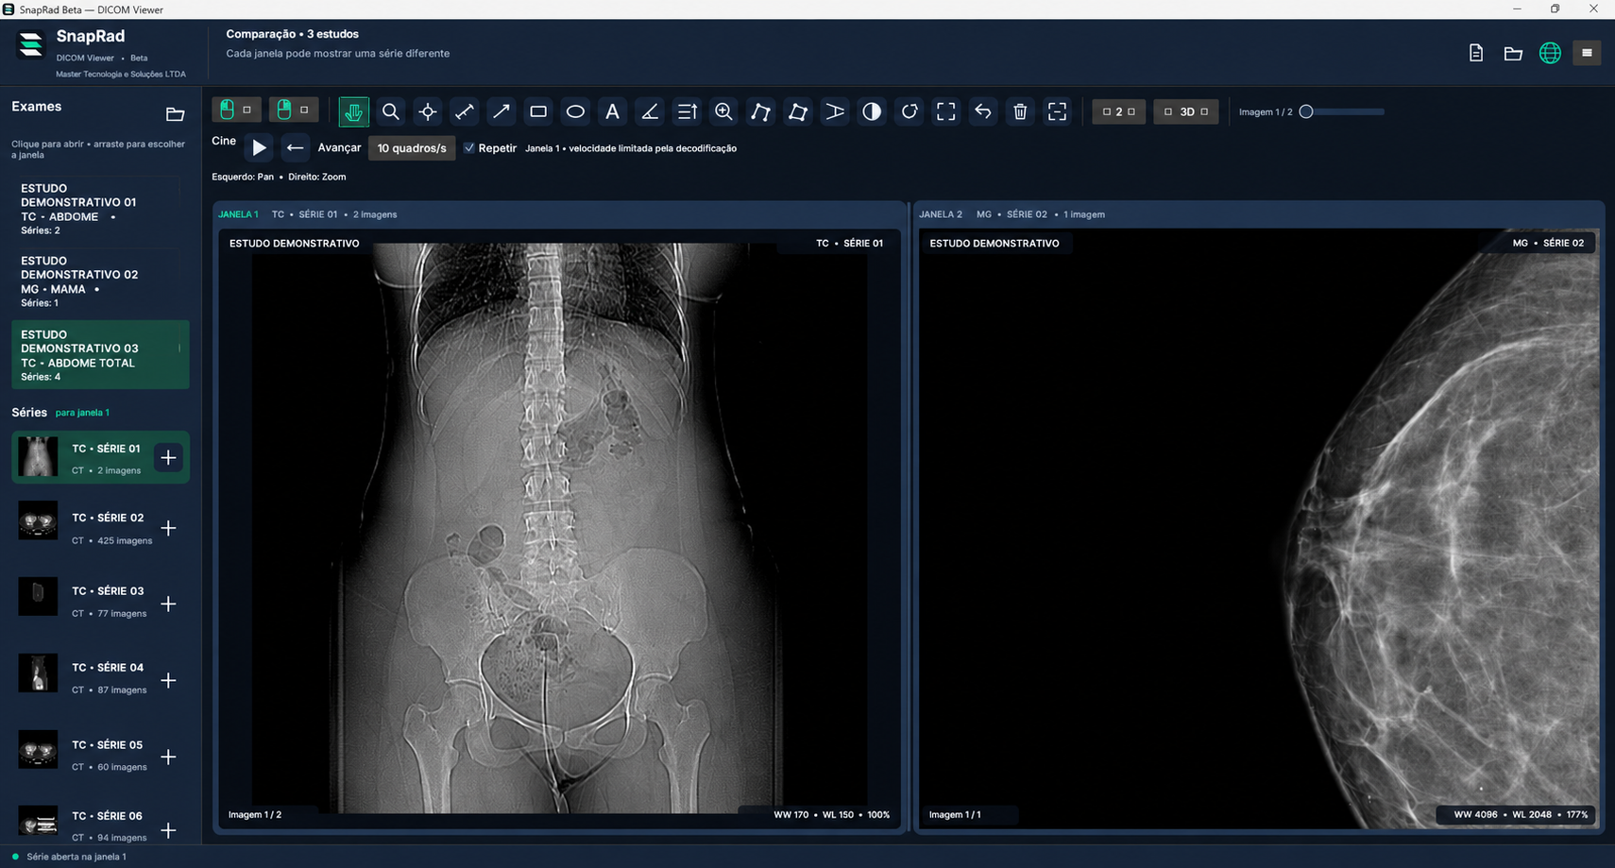Image resolution: width=1615 pixels, height=868 pixels.
Task: Open the 10 quadros/s speed dropdown
Action: (x=412, y=148)
